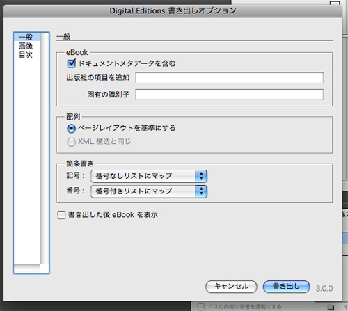Click the category list vertical scrollbar

(45, 148)
